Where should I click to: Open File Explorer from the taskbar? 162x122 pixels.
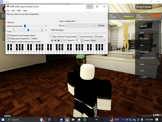[73, 120]
